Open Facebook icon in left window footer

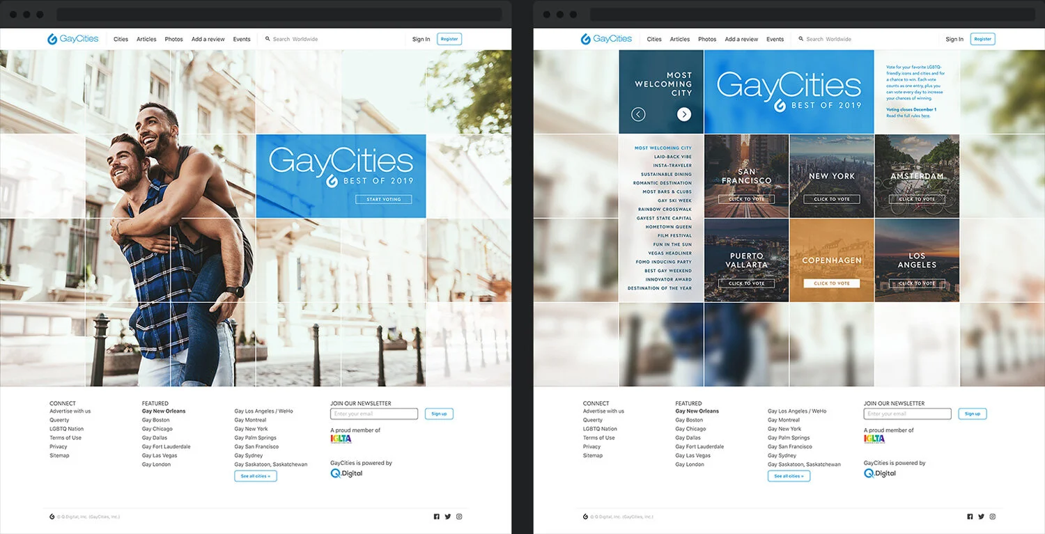[x=437, y=517]
